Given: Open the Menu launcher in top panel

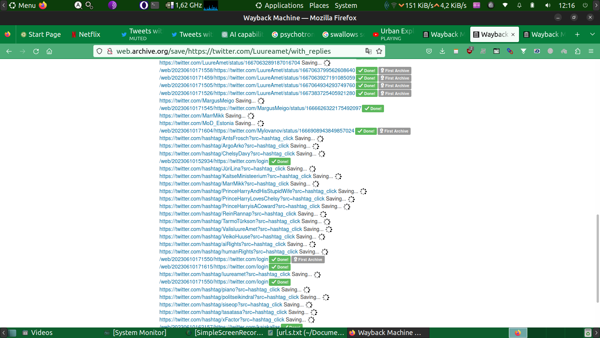Looking at the screenshot, I should (x=22, y=5).
